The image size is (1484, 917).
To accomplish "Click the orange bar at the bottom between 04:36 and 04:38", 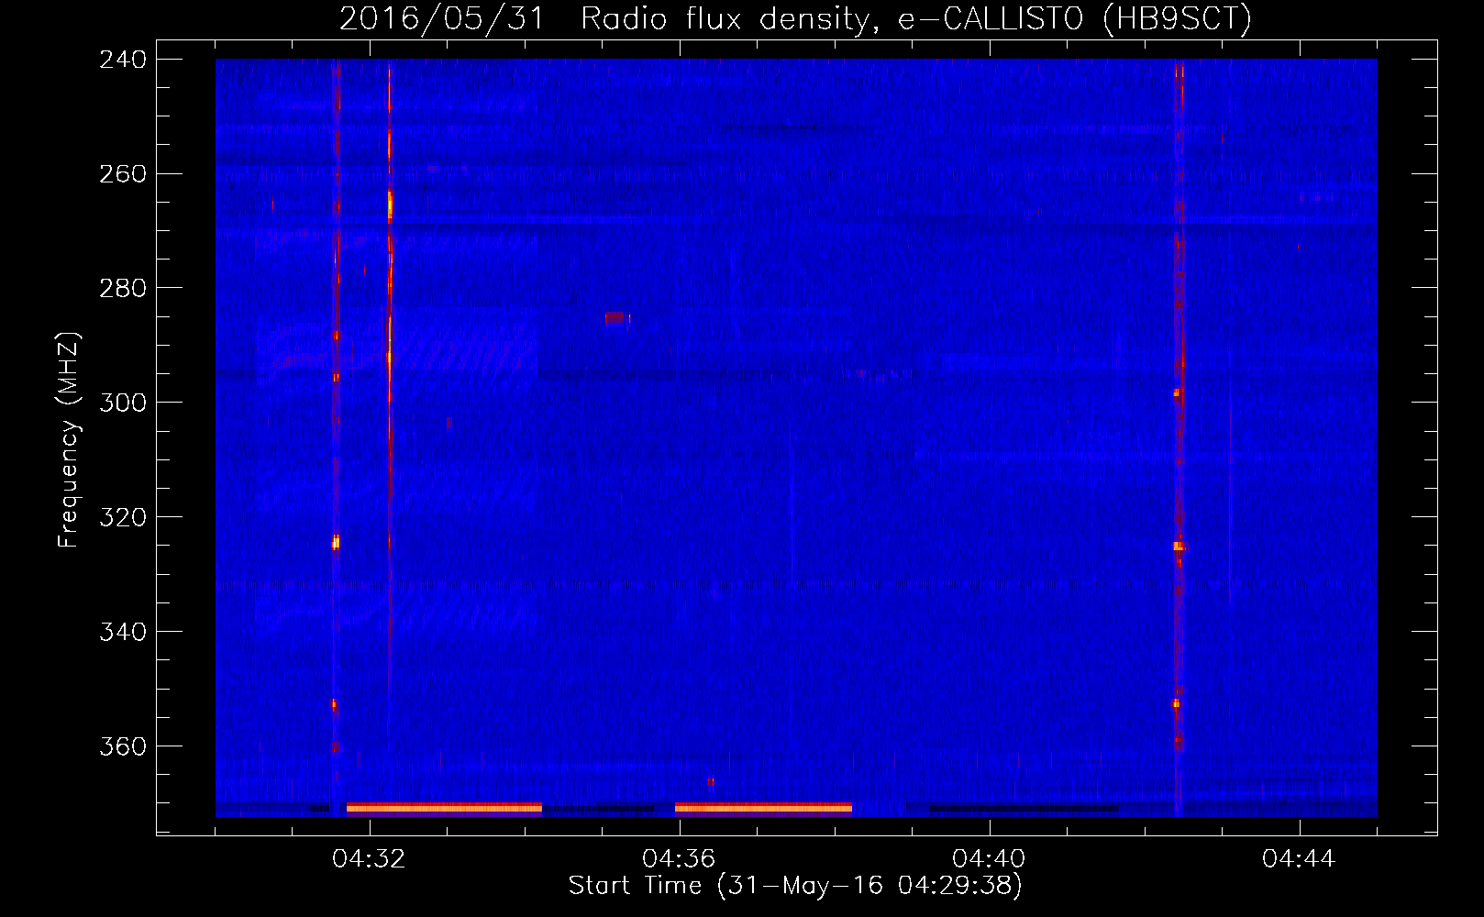I will point(763,808).
